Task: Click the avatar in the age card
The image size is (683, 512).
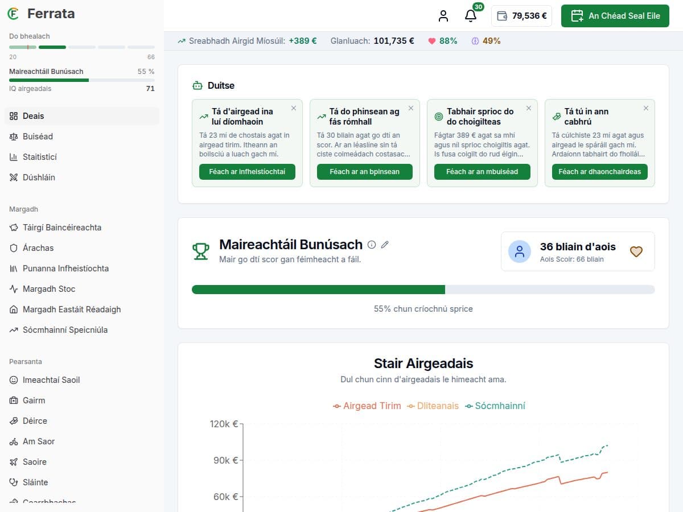Action: coord(520,251)
